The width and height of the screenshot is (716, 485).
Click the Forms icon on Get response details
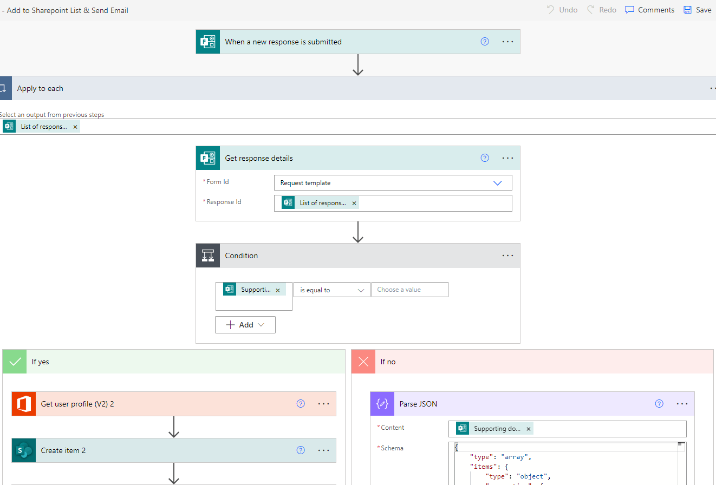(x=208, y=158)
